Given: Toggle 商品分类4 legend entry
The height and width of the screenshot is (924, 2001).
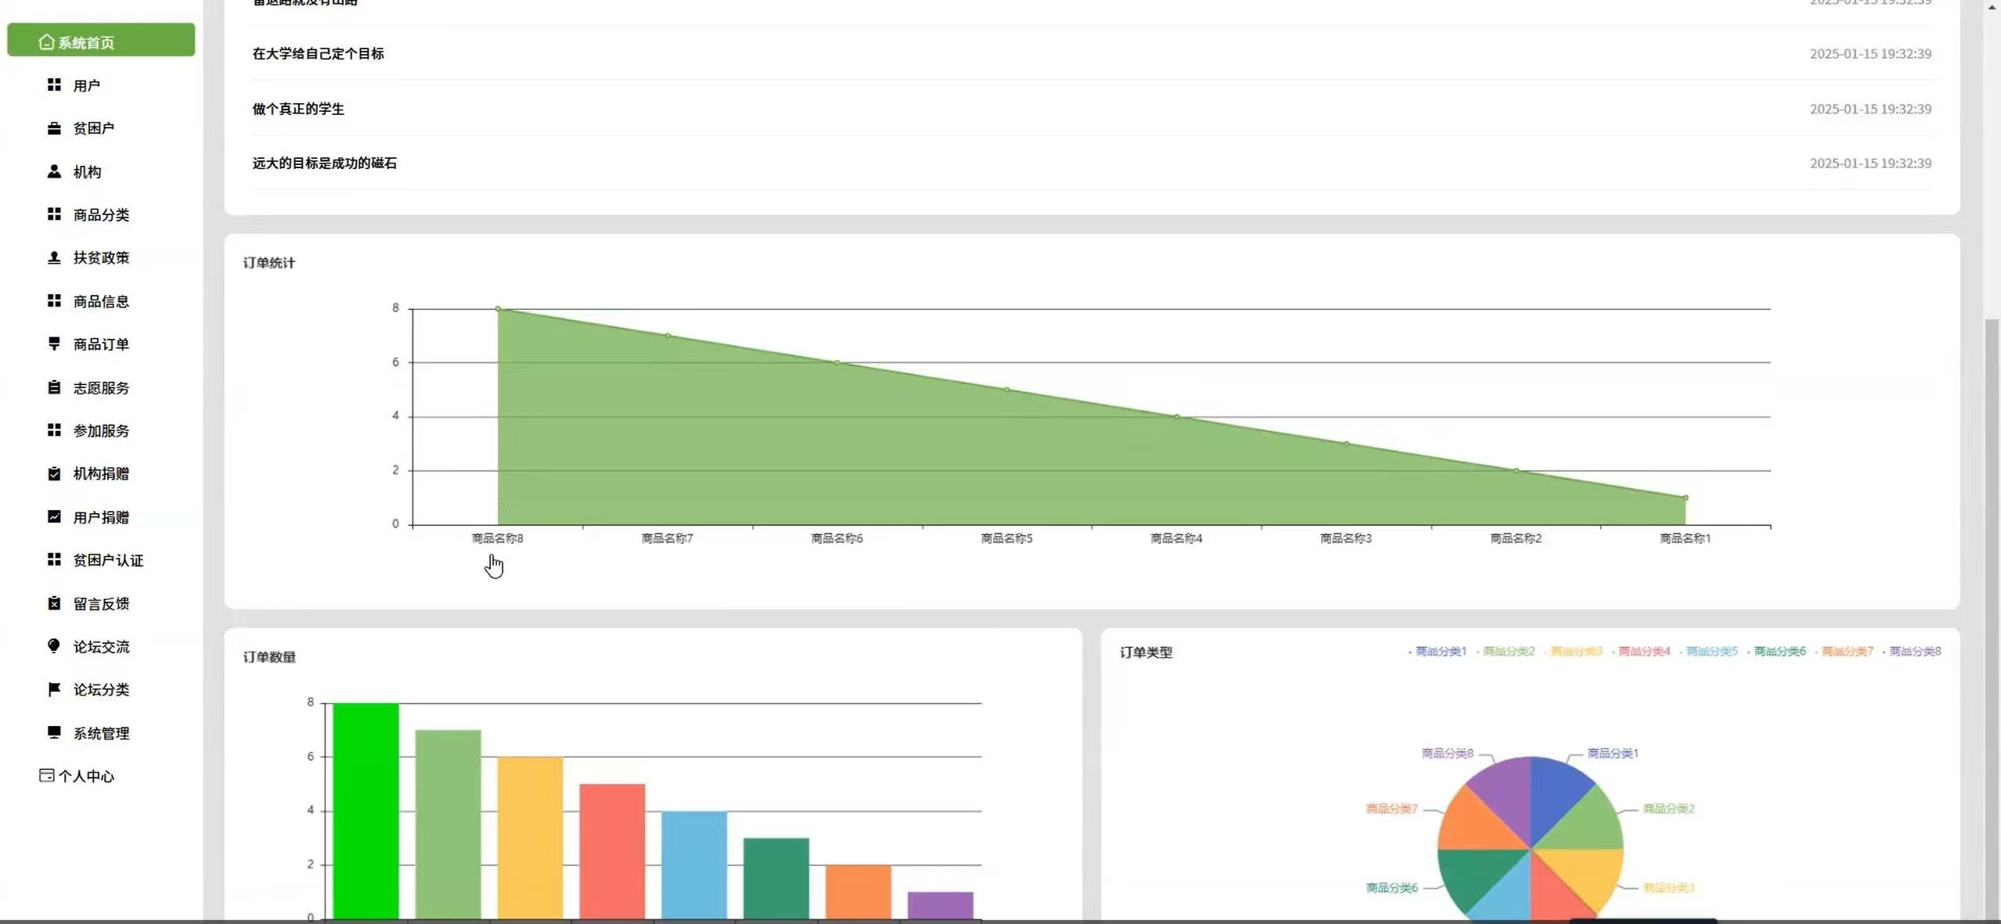Looking at the screenshot, I should click(1643, 652).
